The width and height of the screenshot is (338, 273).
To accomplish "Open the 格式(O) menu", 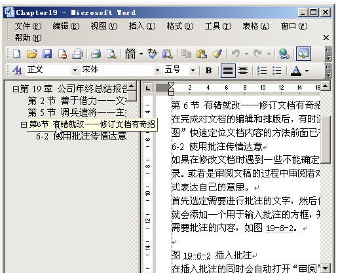I will pyautogui.click(x=180, y=26).
